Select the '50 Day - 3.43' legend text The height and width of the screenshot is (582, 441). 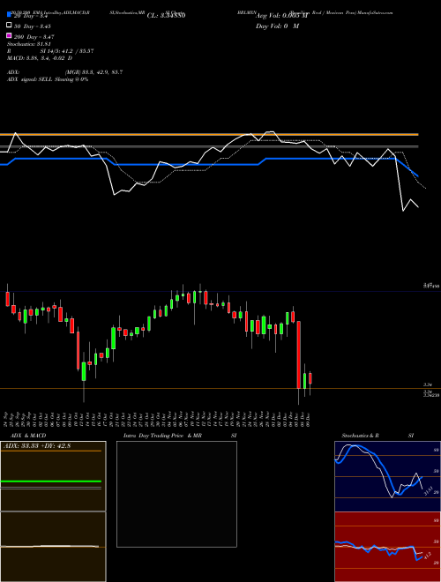tap(33, 26)
